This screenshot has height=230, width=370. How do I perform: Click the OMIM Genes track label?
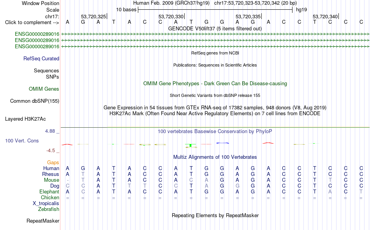point(44,89)
